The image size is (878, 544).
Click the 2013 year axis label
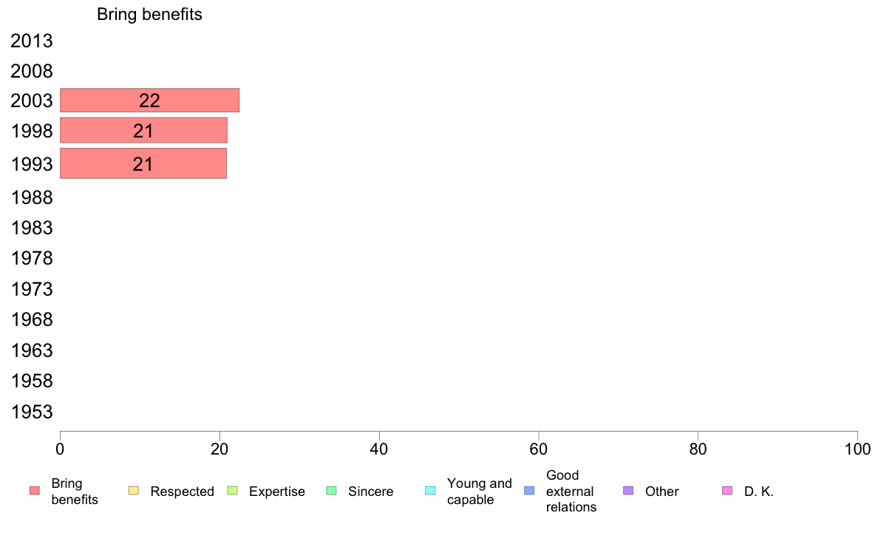pos(31,41)
